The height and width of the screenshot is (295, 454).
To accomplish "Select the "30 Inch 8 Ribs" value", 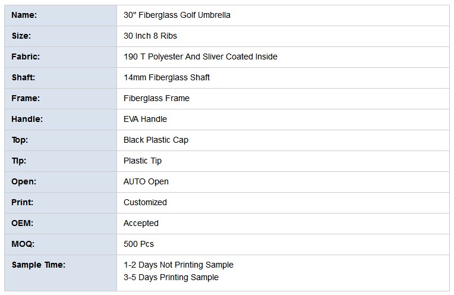I will [150, 36].
